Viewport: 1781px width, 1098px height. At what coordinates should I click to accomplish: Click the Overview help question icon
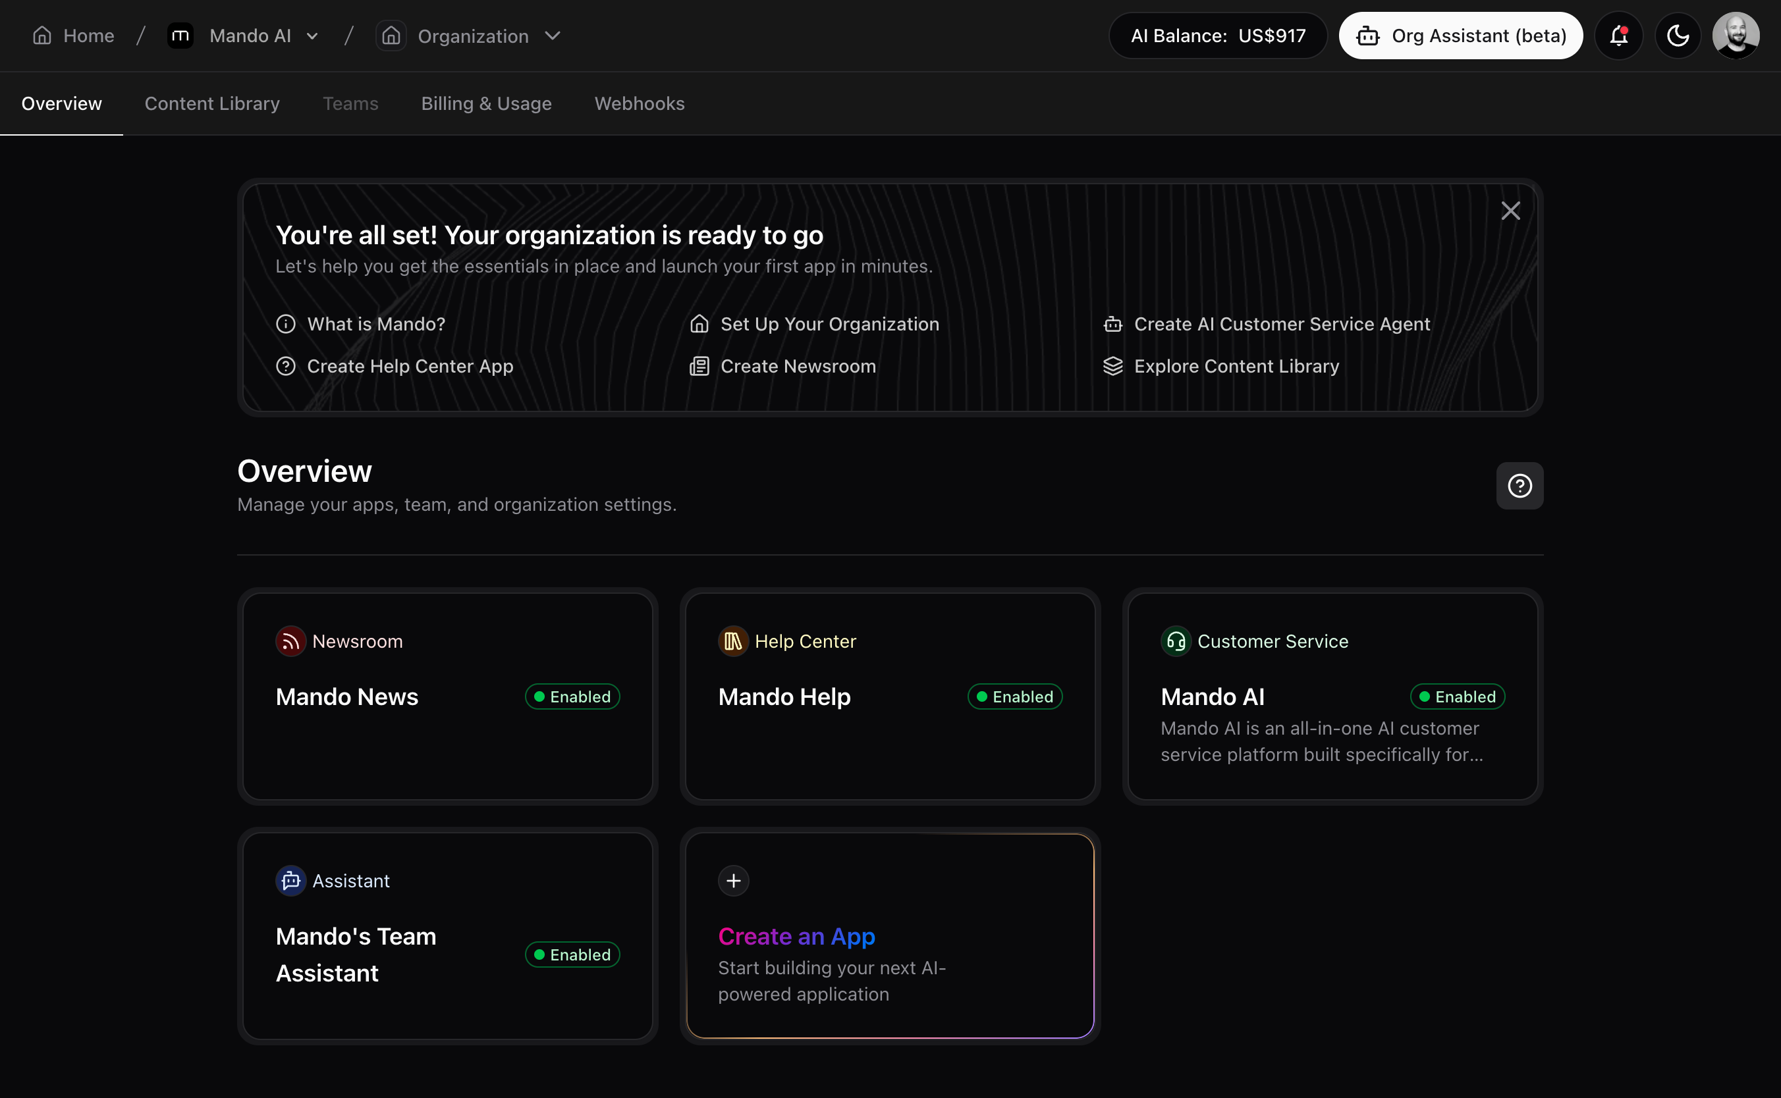1520,486
